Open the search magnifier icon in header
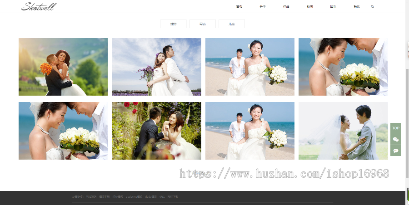Image resolution: width=409 pixels, height=205 pixels. [372, 6]
